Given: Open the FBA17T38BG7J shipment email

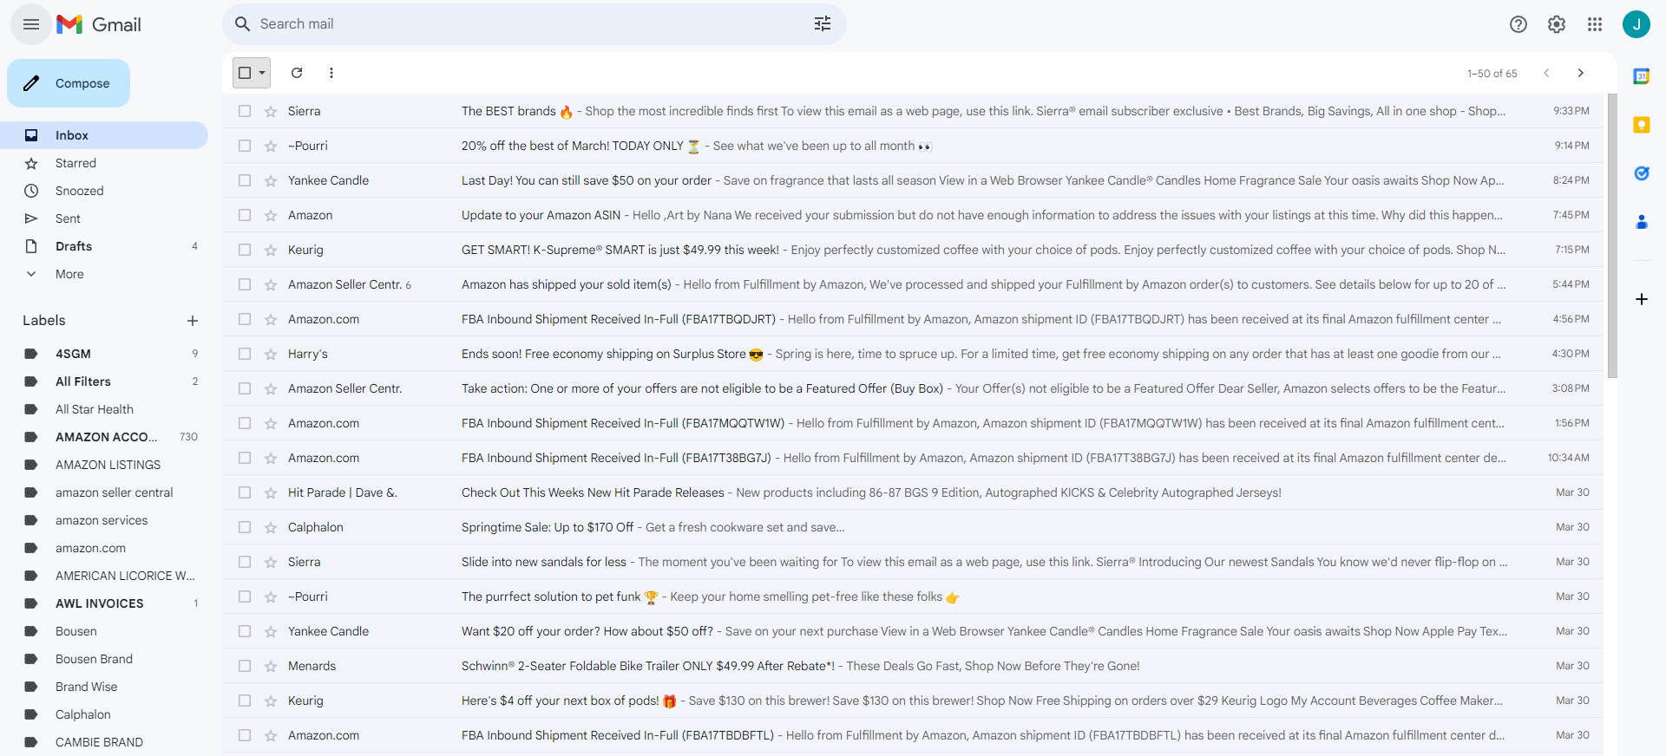Looking at the screenshot, I should (913, 458).
